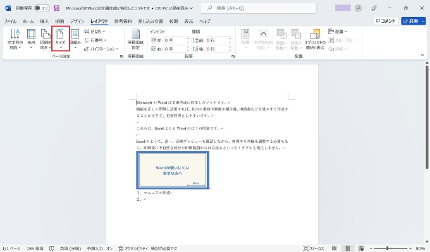Open the 表示 tab
Viewport: 430px width, 252px height.
188,21
